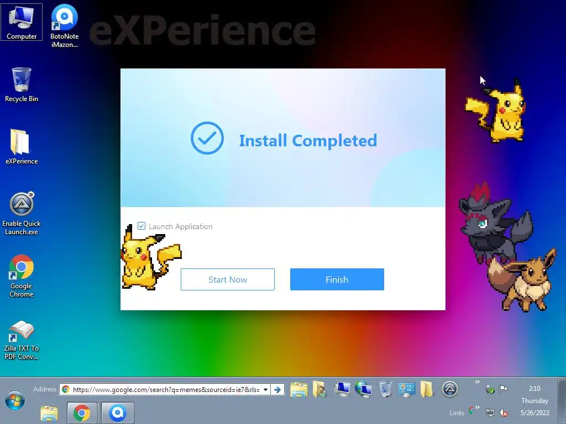Open the clock showing 2:10 Thursday
This screenshot has width=566, height=424.
(x=534, y=401)
